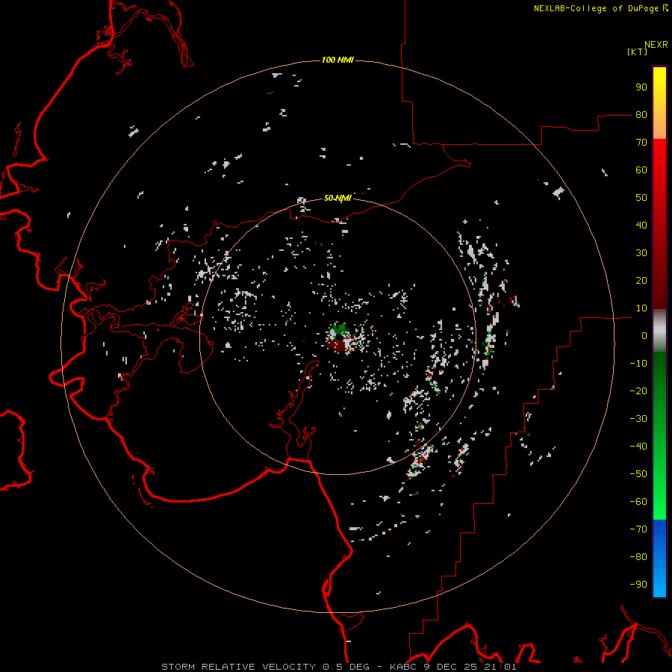The image size is (672, 672).
Task: Click the positive 80 knot scale value
Action: (641, 115)
